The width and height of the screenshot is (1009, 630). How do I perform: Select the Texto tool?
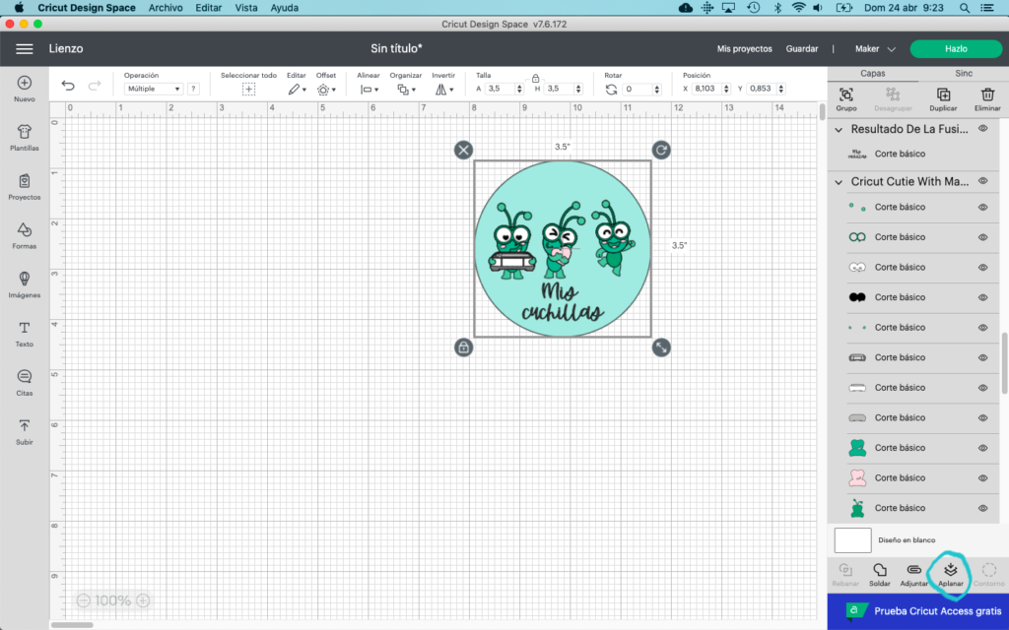(x=25, y=334)
